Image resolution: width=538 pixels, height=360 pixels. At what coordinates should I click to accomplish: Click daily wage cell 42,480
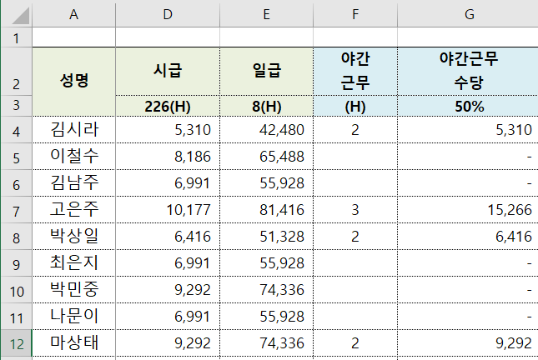266,130
